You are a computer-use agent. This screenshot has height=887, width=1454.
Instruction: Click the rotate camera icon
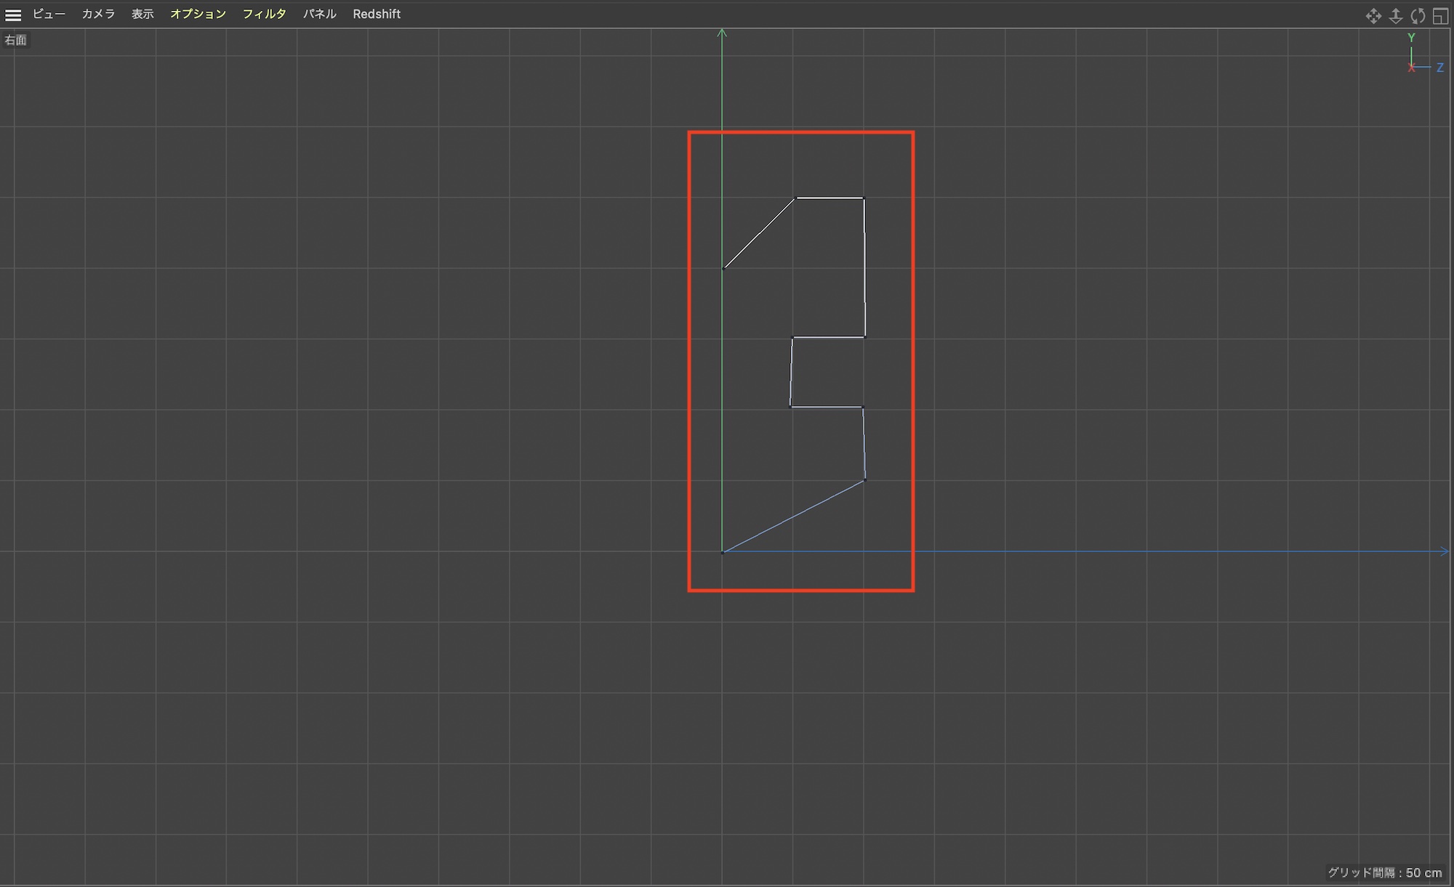click(x=1418, y=16)
